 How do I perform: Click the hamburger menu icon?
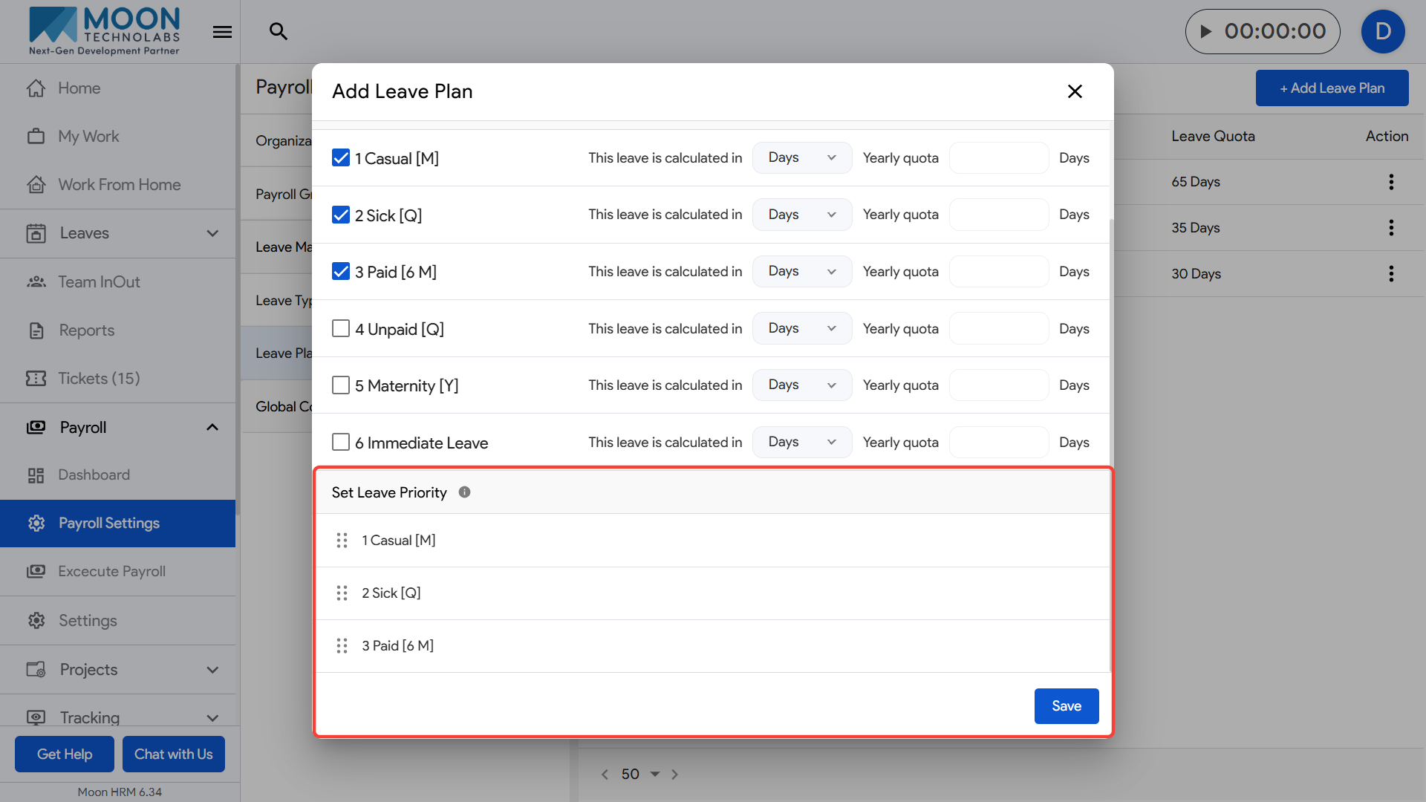pos(222,32)
